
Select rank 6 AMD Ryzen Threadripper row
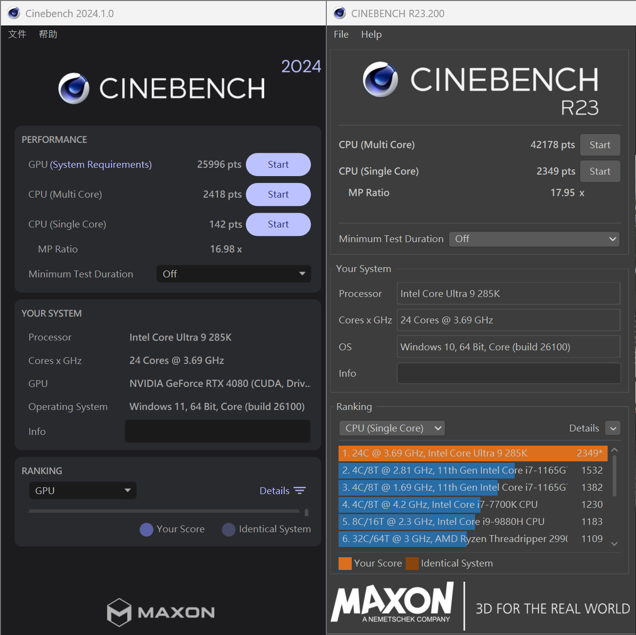coord(473,539)
